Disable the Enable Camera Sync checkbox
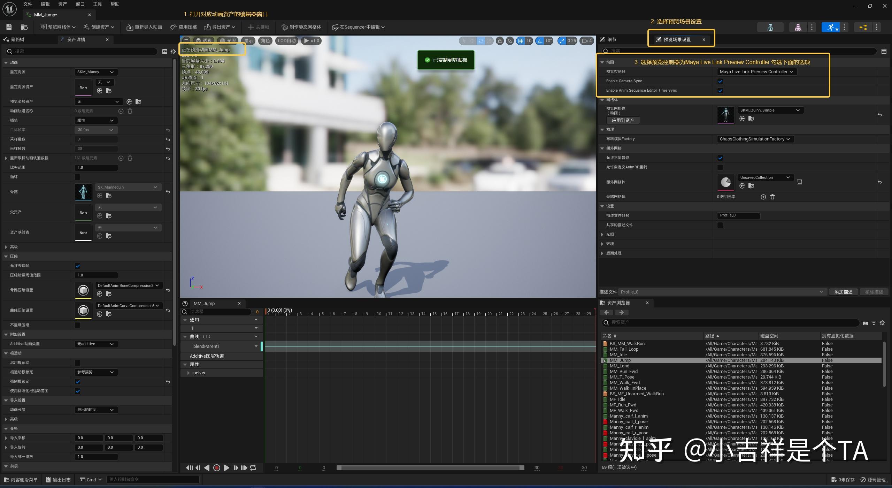The height and width of the screenshot is (488, 892). click(721, 81)
